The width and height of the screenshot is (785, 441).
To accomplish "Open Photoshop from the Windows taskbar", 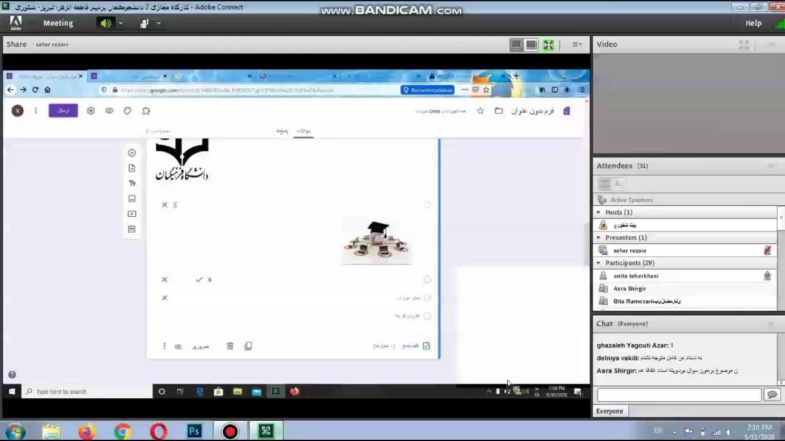I will click(194, 431).
